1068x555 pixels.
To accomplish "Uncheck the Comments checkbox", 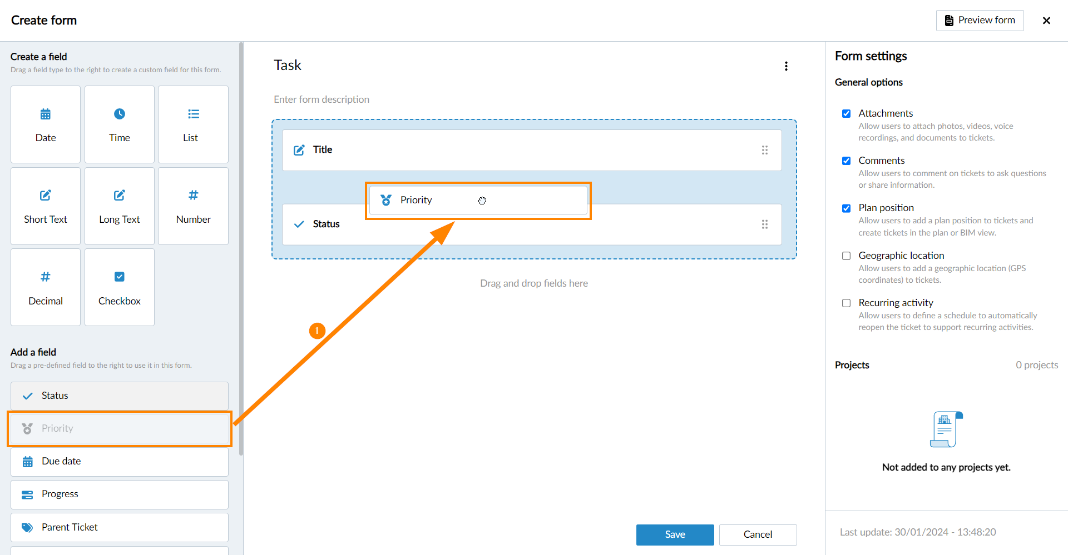I will pos(847,161).
